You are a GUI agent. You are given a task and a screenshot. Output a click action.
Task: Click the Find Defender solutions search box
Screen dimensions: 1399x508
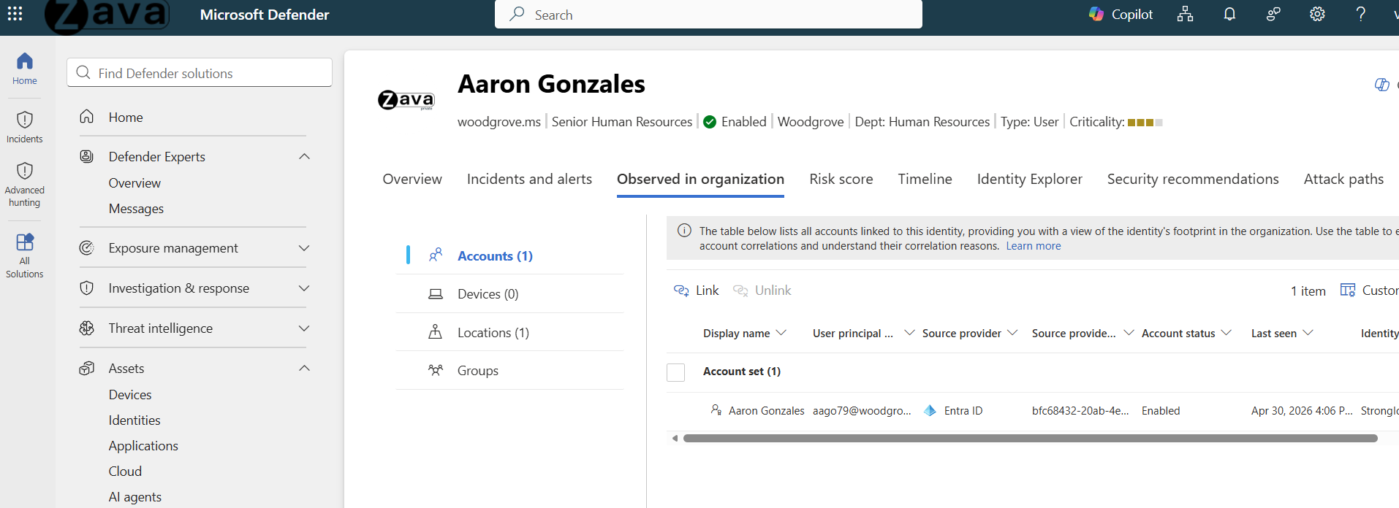tap(200, 73)
